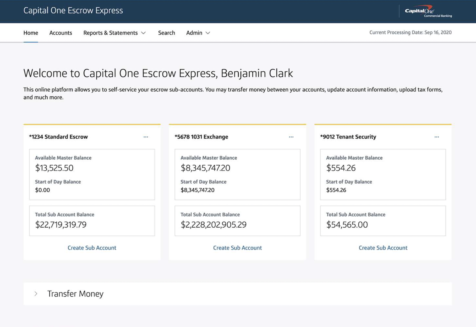This screenshot has width=476, height=327.
Task: Click Start of Day Balance label in Tenant Security
Action: click(x=349, y=182)
